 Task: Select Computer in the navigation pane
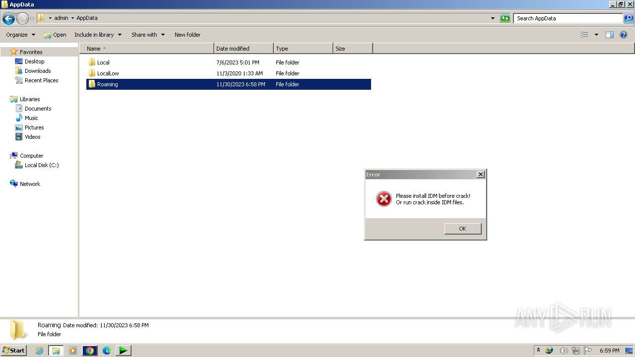[31, 156]
